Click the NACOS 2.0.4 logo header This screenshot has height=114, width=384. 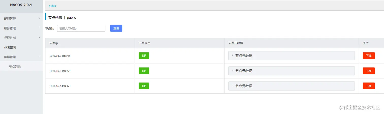tap(21, 5)
